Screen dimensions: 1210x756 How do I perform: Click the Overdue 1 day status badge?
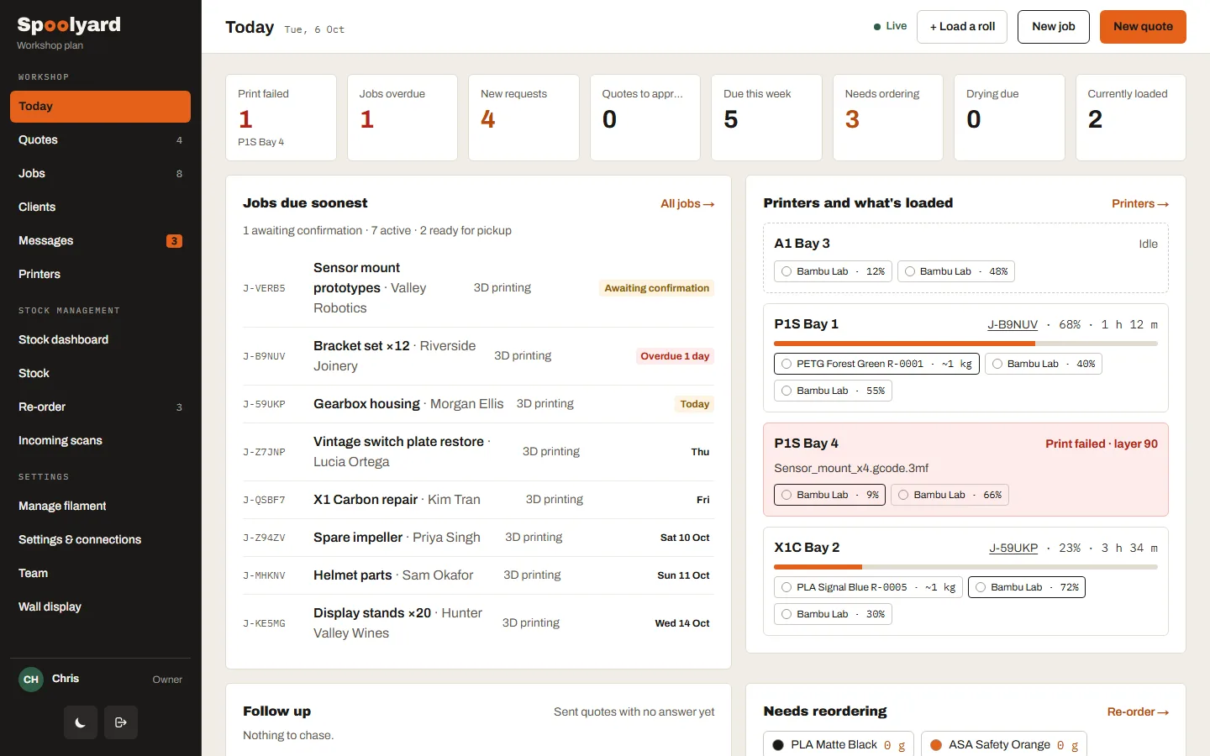[x=675, y=356]
